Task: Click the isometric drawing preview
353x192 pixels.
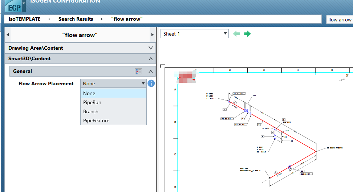Action: (x=259, y=130)
